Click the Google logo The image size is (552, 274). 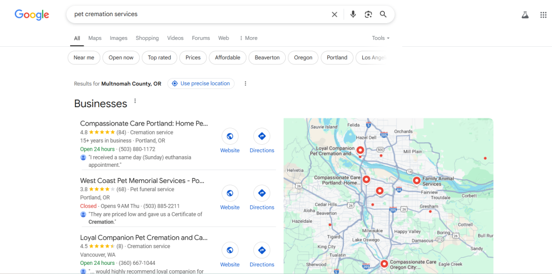(32, 15)
